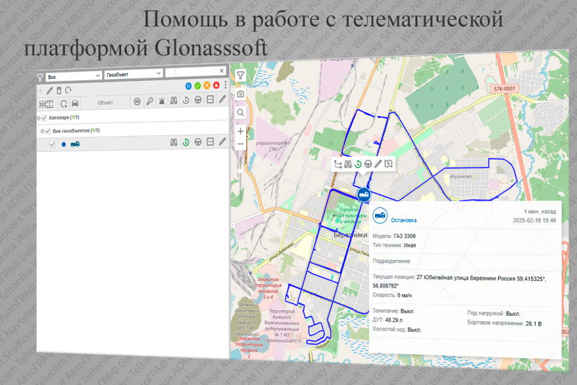Image resolution: width=577 pixels, height=385 pixels.
Task: Click the circular arrow icon in the column header
Action: click(x=64, y=104)
